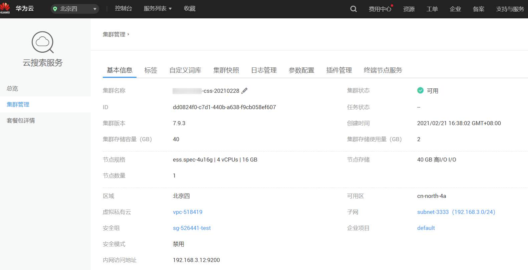
Task: Click the creation time 2021/02/21 16:38:02 GMT+08:00
Action: point(459,123)
